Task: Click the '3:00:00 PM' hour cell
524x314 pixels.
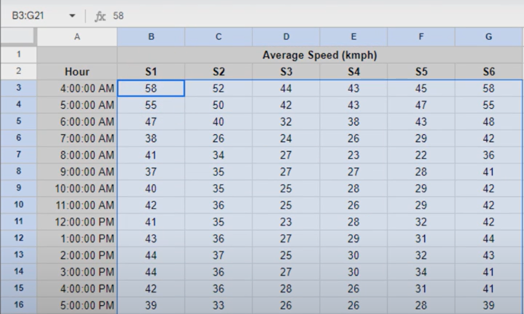Action: tap(77, 272)
